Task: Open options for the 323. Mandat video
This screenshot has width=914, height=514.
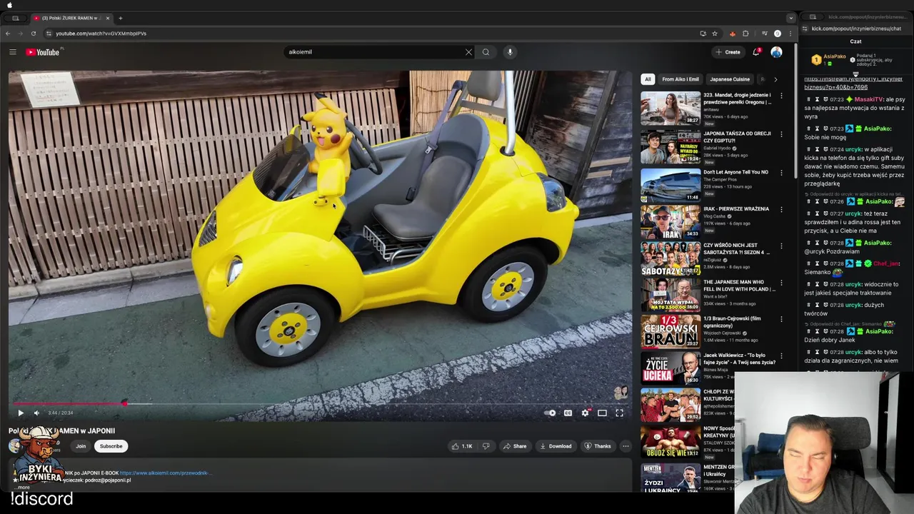Action: 781,96
